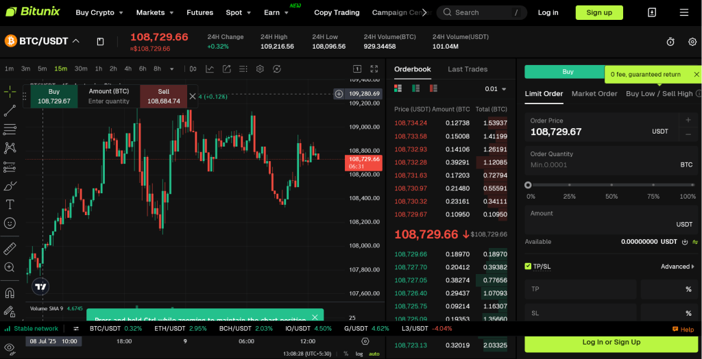Open the Fibonacci retracement tools

10,129
